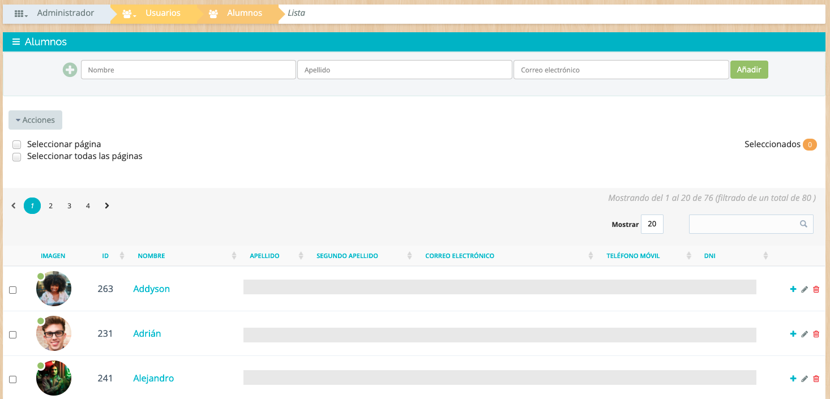Viewport: 830px width, 399px height.
Task: Go to page 1 of the list
Action: click(x=32, y=206)
